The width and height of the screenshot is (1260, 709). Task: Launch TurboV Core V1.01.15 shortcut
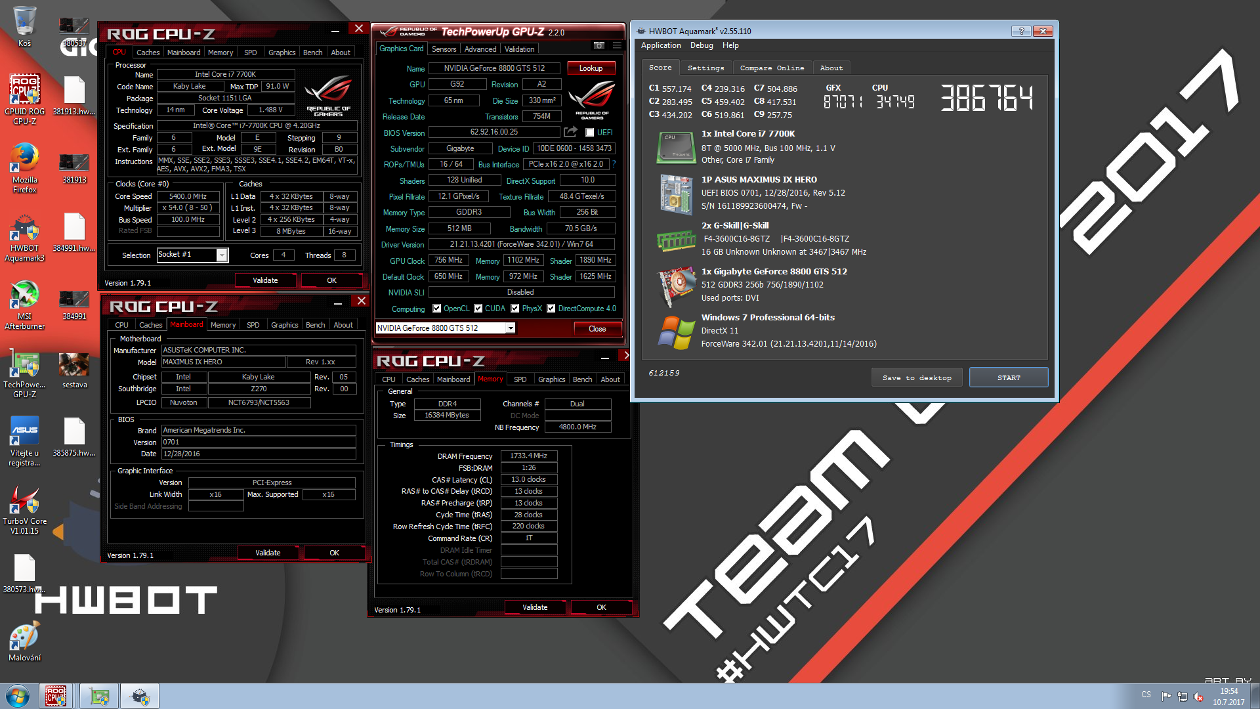(x=24, y=510)
